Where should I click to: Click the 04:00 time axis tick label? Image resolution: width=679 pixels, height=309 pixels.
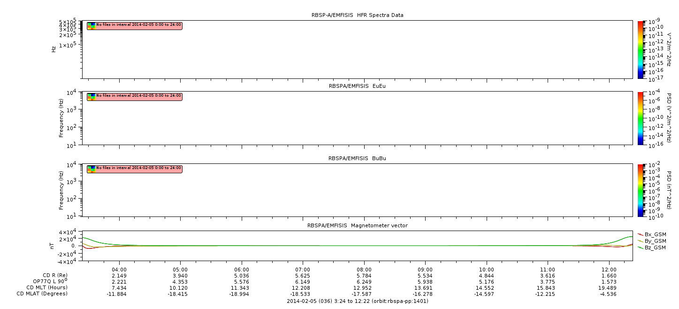pyautogui.click(x=119, y=269)
